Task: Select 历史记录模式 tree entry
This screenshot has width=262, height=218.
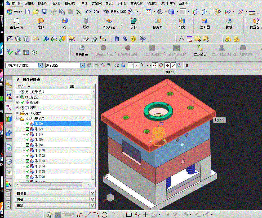Action: coord(35,92)
